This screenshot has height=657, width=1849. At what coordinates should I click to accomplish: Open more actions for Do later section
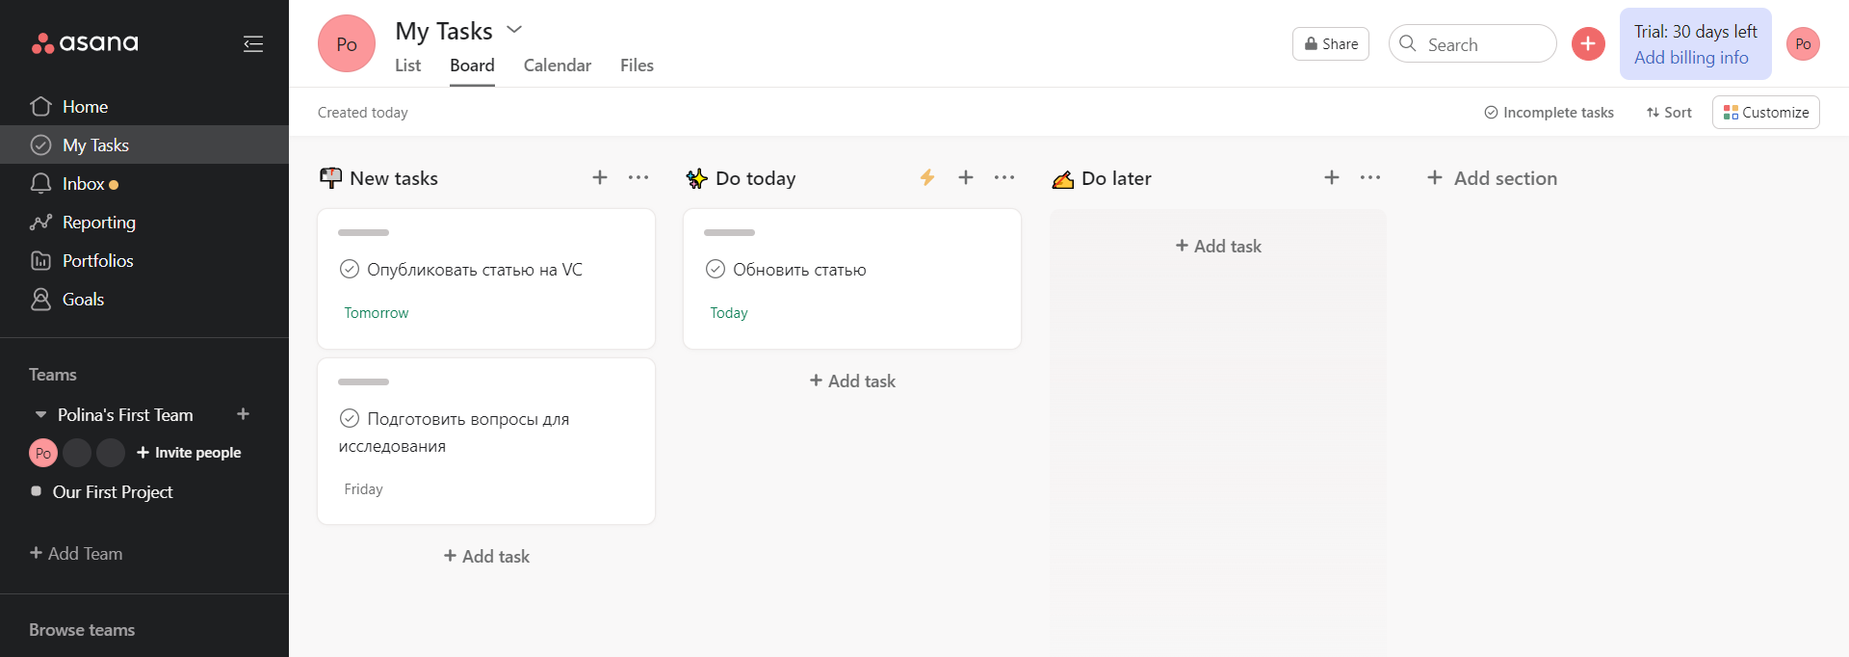click(x=1369, y=177)
